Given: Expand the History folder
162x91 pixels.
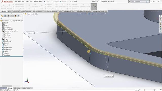Looking at the screenshot, I should pos(1,23).
